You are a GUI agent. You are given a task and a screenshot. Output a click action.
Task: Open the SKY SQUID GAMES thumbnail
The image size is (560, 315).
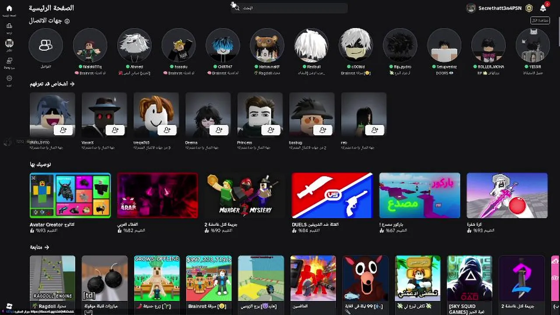[469, 279]
